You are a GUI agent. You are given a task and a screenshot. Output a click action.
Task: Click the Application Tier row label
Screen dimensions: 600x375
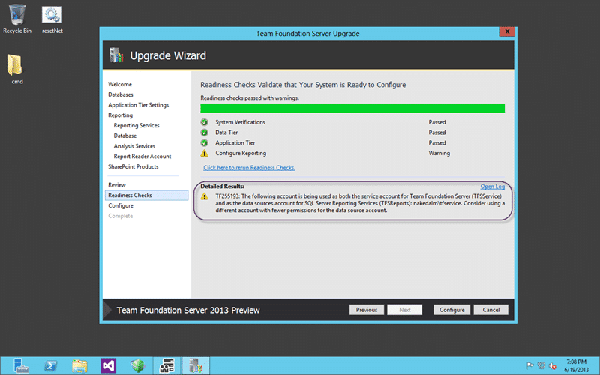tap(235, 142)
